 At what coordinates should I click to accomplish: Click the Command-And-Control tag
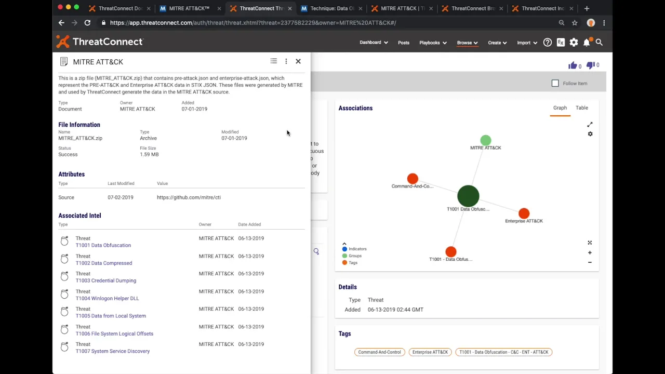380,352
